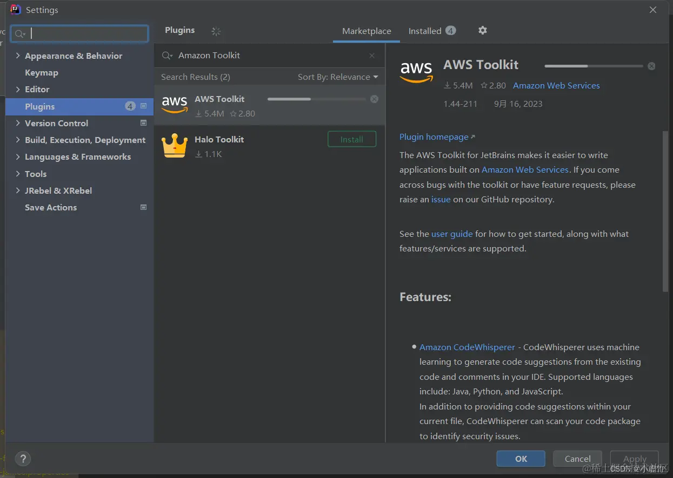Click the Installed tab count badge
The height and width of the screenshot is (478, 673).
coord(450,31)
